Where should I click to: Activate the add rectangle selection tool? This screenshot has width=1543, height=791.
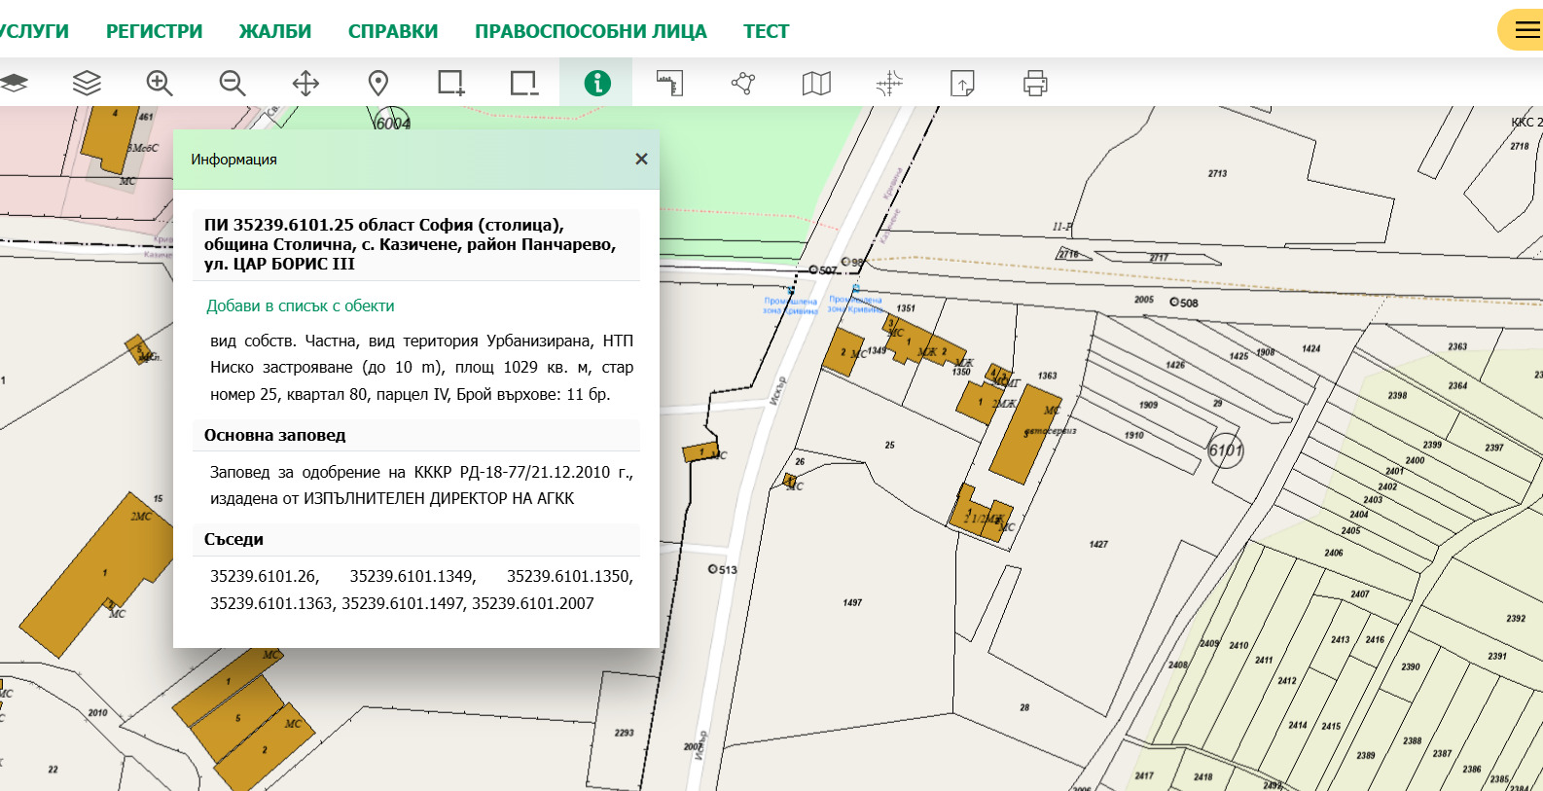(450, 84)
